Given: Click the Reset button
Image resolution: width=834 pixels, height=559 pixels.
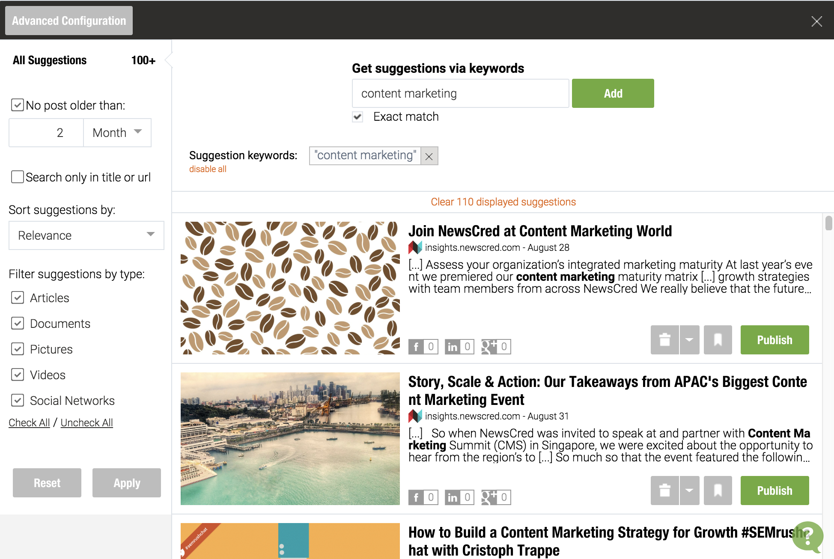Looking at the screenshot, I should click(47, 483).
